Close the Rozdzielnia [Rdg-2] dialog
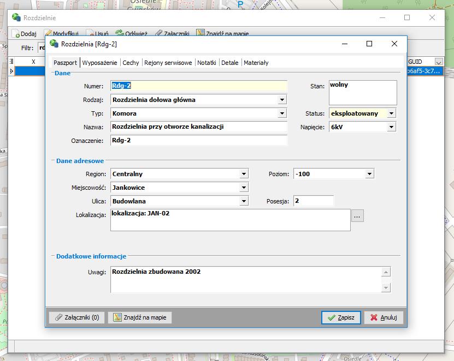The image size is (454, 361). pos(394,44)
